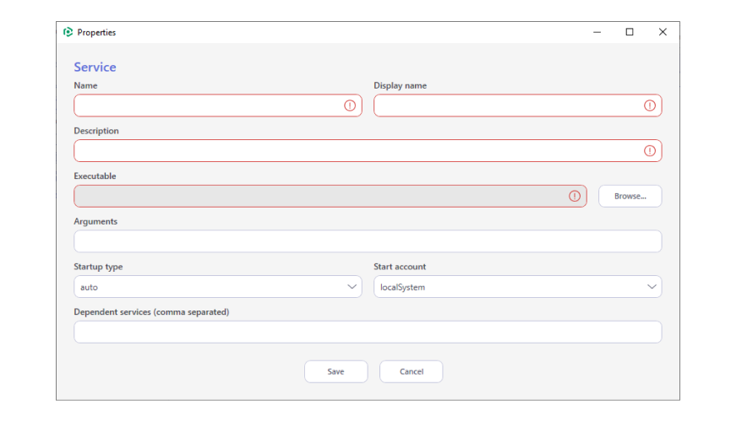Click the Description field warning icon
The height and width of the screenshot is (422, 731).
pos(649,151)
